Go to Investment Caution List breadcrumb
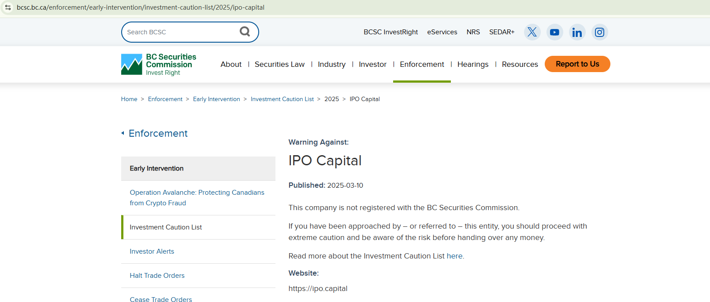Image resolution: width=710 pixels, height=302 pixels. [282, 99]
